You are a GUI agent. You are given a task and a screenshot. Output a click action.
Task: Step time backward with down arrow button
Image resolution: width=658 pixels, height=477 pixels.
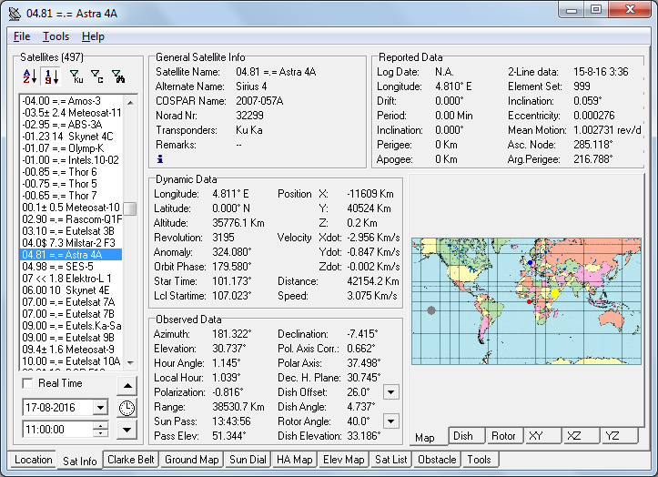point(127,430)
